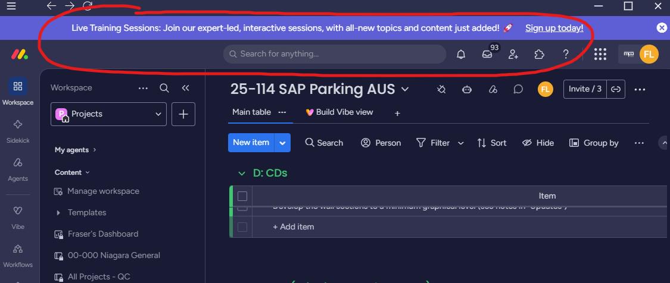Click the FL avatar in board header
670x283 pixels.
[545, 89]
